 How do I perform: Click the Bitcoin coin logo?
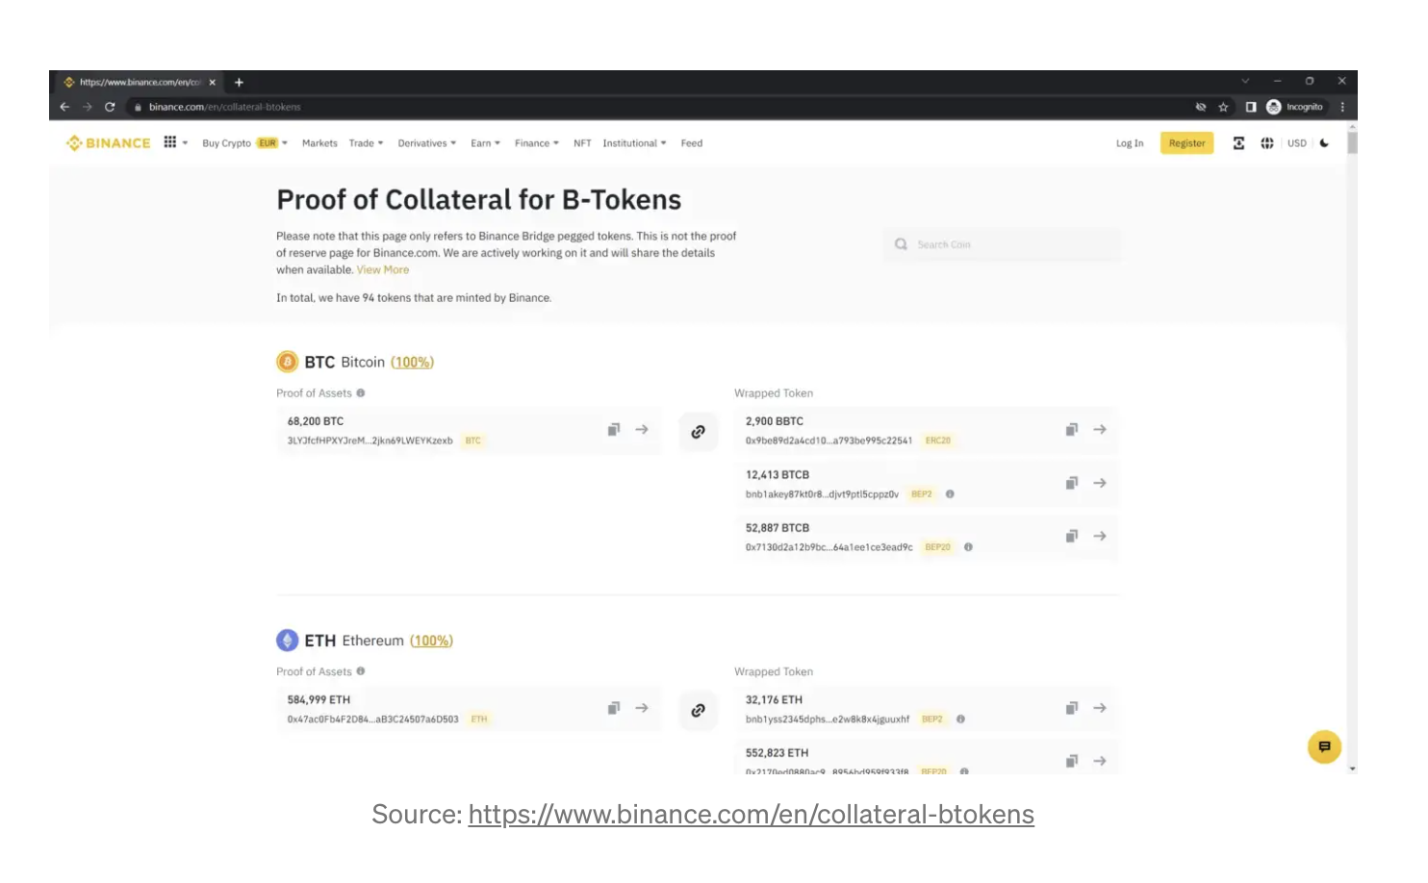pos(287,362)
